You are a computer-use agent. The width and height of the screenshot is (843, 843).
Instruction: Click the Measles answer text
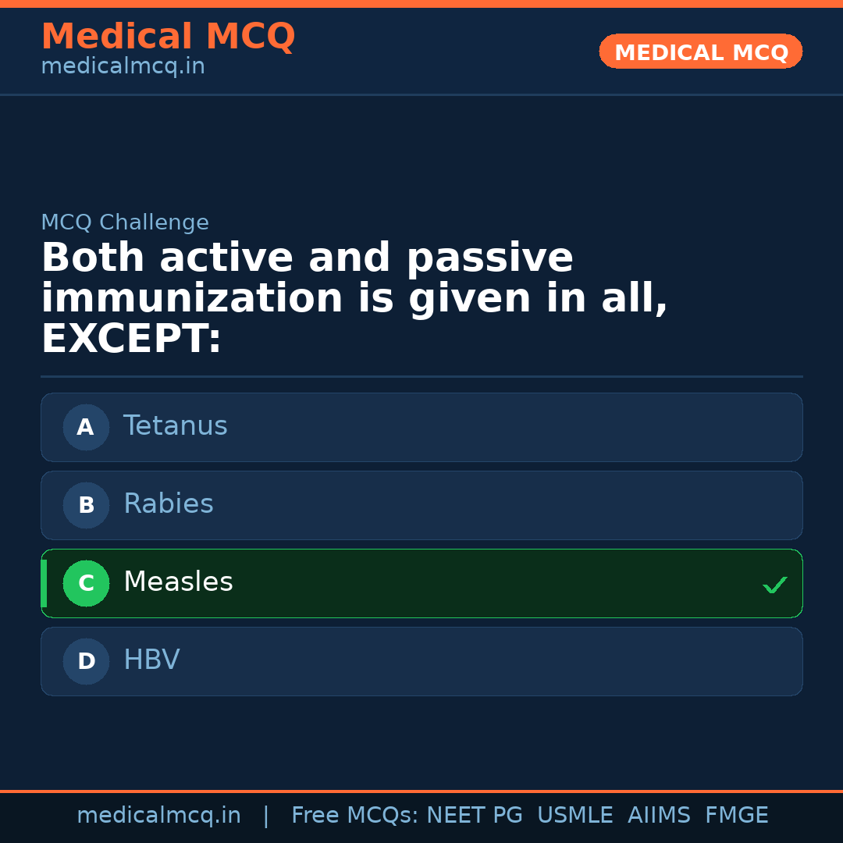(x=178, y=582)
